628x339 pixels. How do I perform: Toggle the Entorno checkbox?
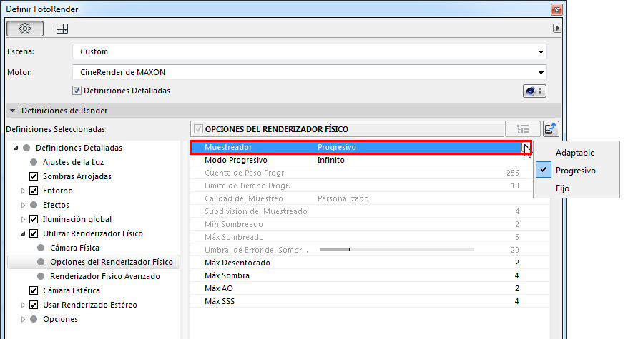pyautogui.click(x=34, y=191)
